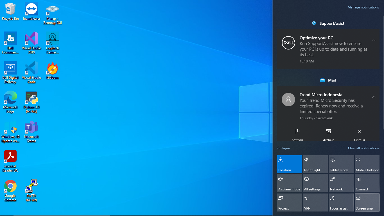The width and height of the screenshot is (384, 216).
Task: Open the Network quick action tile
Action: (341, 183)
